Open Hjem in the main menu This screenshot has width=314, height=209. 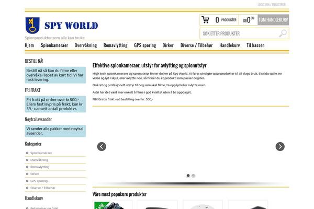point(29,45)
